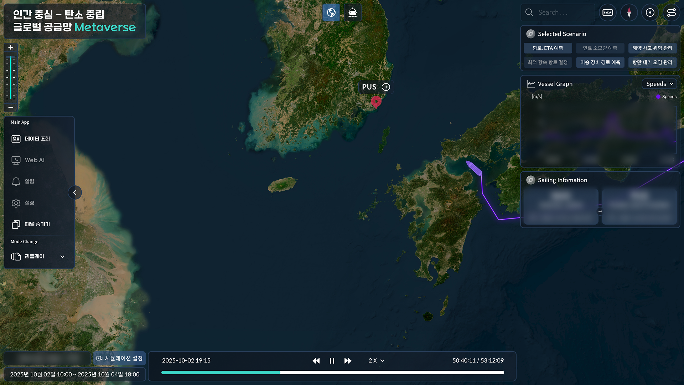Click the replay date range text
The height and width of the screenshot is (385, 684).
[75, 374]
